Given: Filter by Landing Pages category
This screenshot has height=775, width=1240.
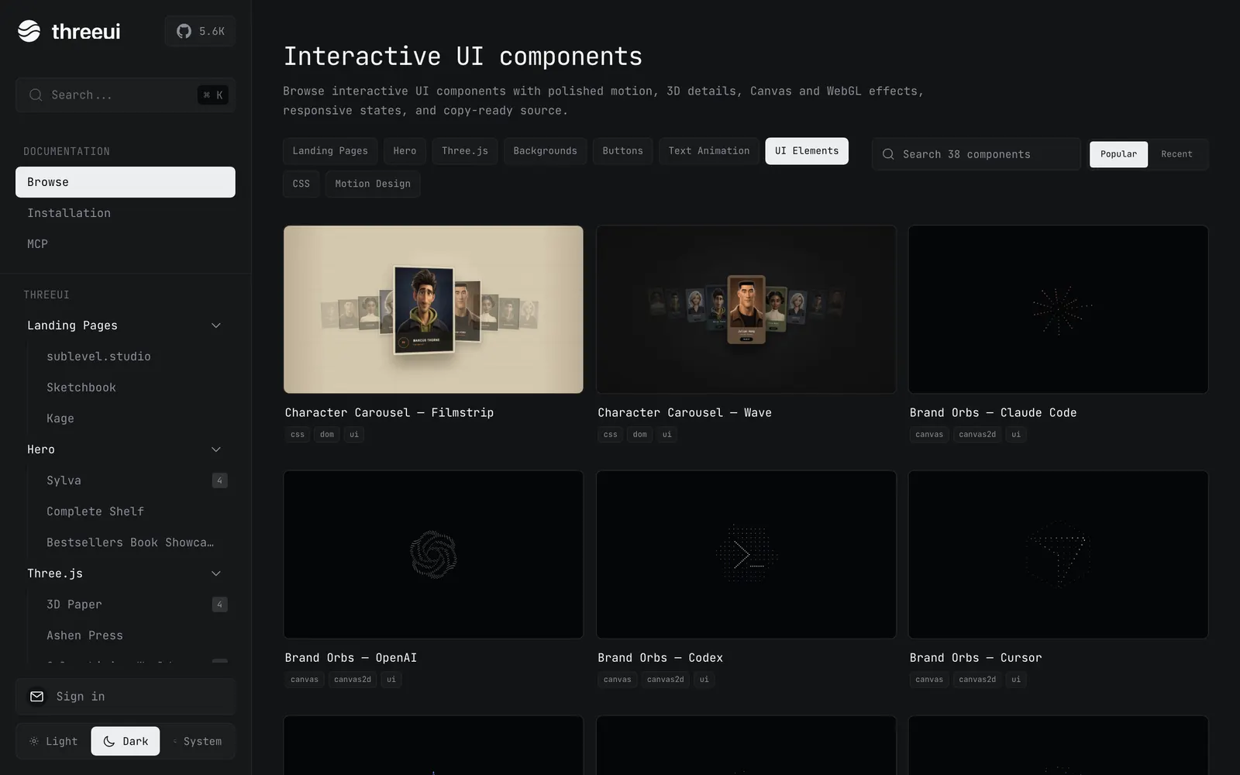Looking at the screenshot, I should point(330,151).
